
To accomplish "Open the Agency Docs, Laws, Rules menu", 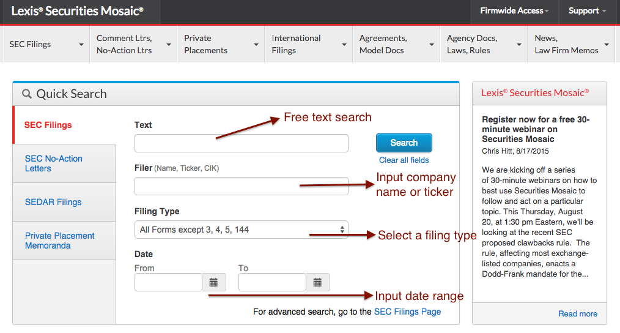I will coord(484,44).
